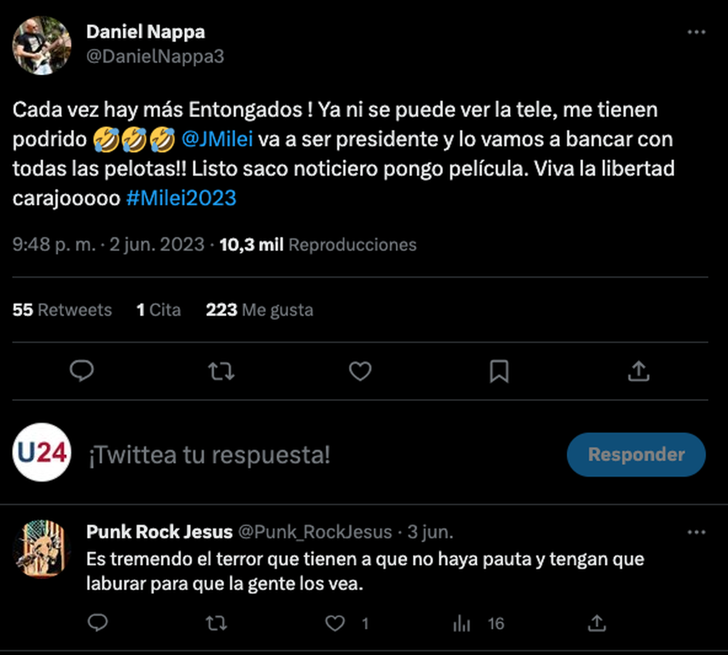Open Daniel Nappa's profile picture
This screenshot has width=728, height=655.
[42, 45]
